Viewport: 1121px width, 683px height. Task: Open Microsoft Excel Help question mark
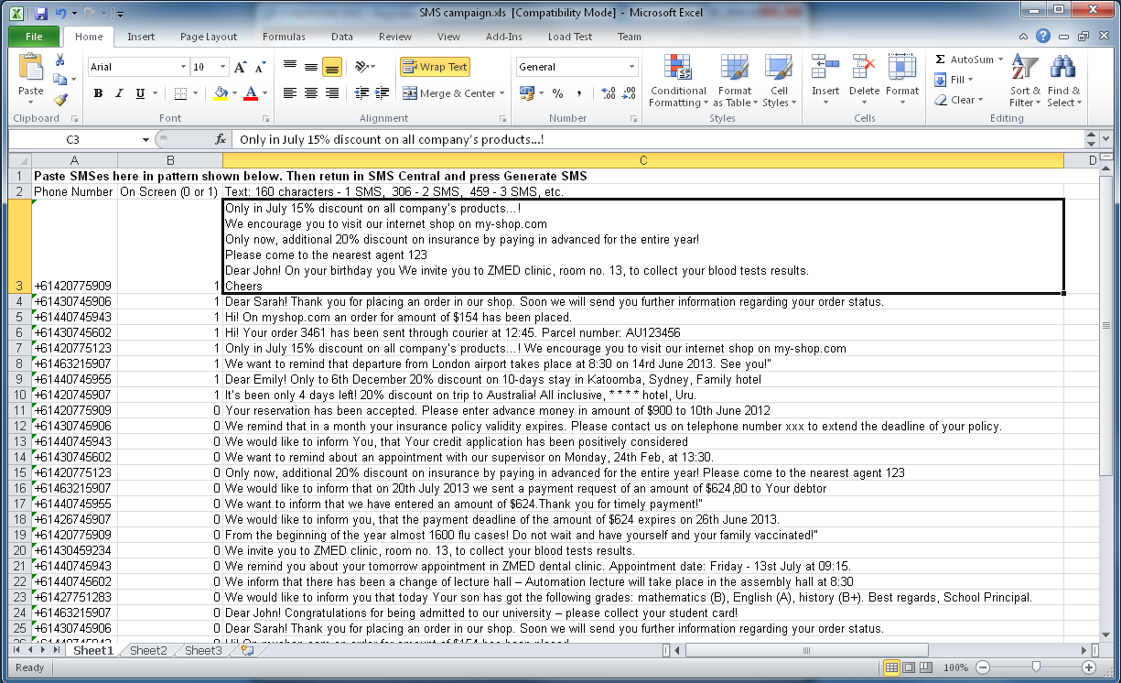(1042, 37)
